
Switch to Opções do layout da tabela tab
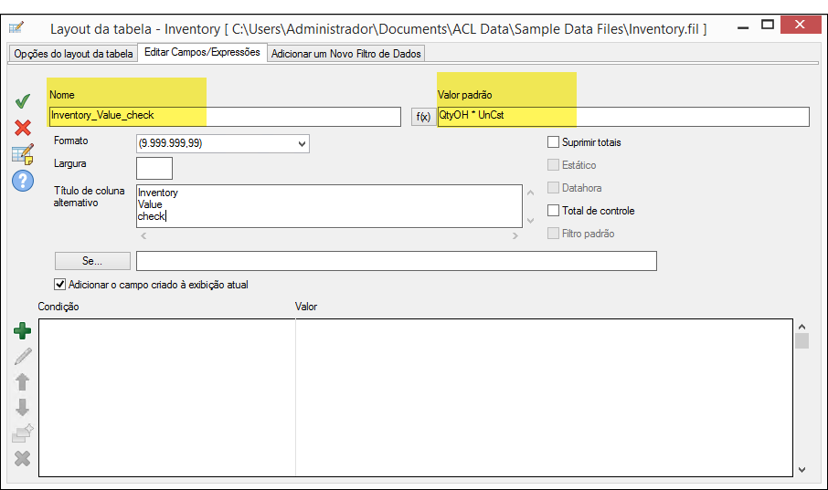coord(73,54)
